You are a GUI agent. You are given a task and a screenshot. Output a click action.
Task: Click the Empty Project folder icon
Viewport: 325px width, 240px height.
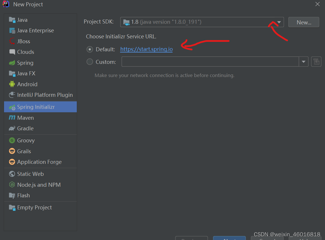[x=12, y=207]
